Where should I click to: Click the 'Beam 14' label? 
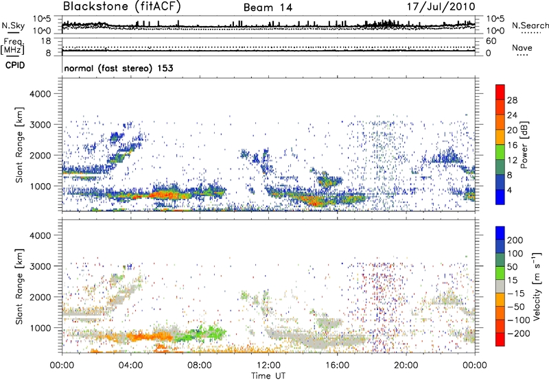(268, 8)
